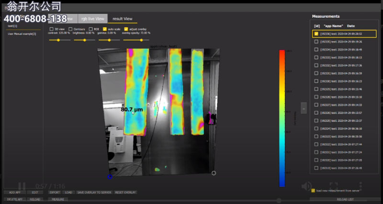Viewport: 383px width, 204px height.
Task: Open the result View tab
Action: pos(123,19)
